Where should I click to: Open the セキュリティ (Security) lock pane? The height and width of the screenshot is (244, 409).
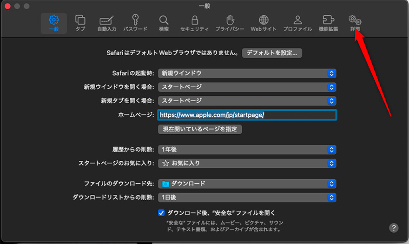(195, 23)
